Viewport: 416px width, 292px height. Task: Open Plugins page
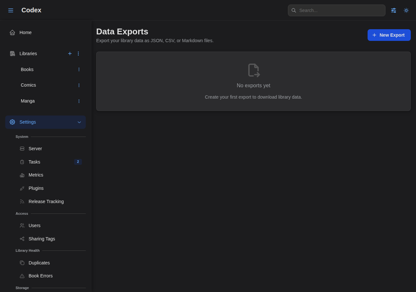(x=51, y=188)
